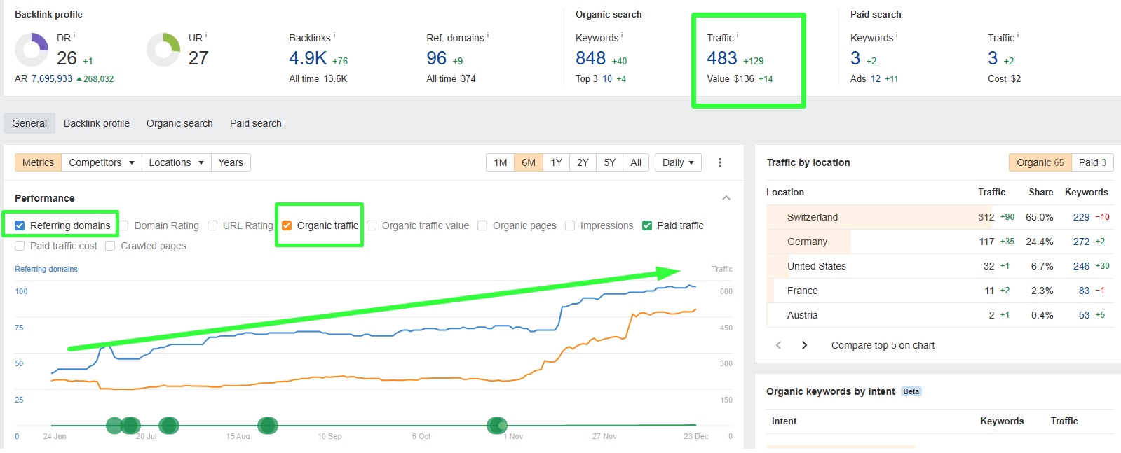Screen dimensions: 1121x453
Task: Click Compare top 5 on chart
Action: pos(883,345)
